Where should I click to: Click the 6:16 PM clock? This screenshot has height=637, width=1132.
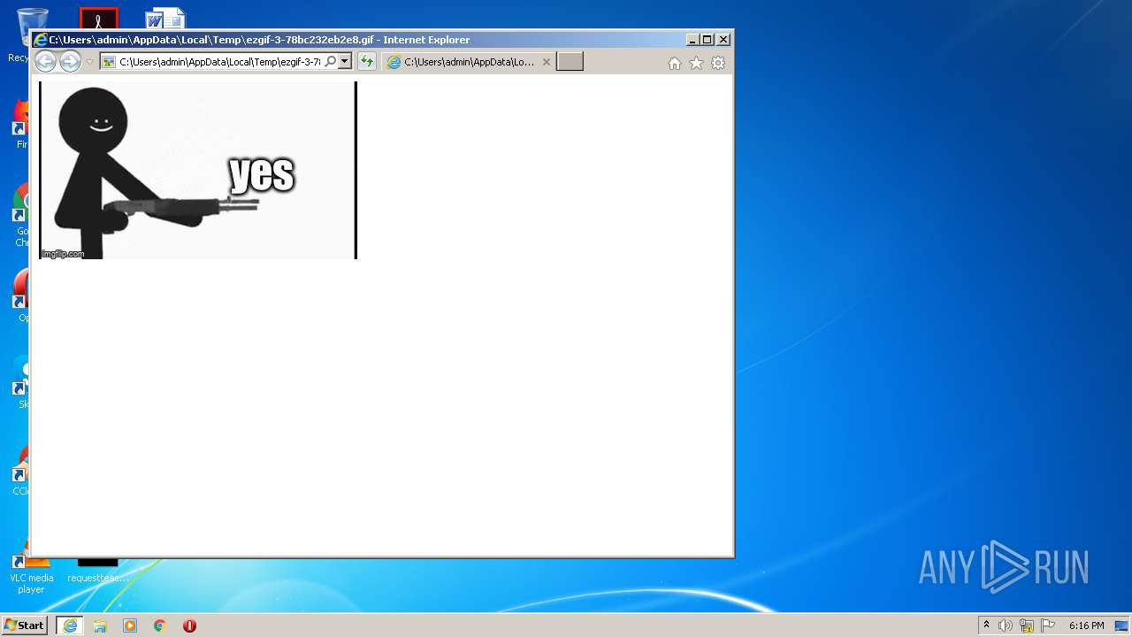coord(1086,625)
